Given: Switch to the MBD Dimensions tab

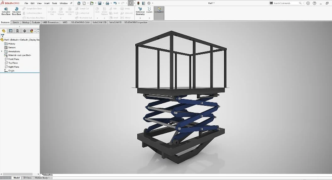Looking at the screenshot, I should point(51,22).
